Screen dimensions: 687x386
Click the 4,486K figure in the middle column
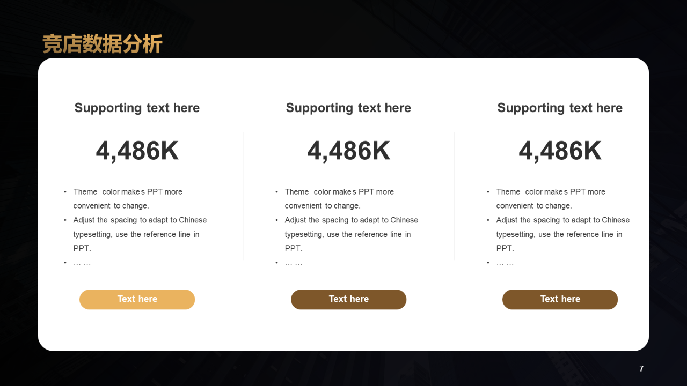click(348, 151)
